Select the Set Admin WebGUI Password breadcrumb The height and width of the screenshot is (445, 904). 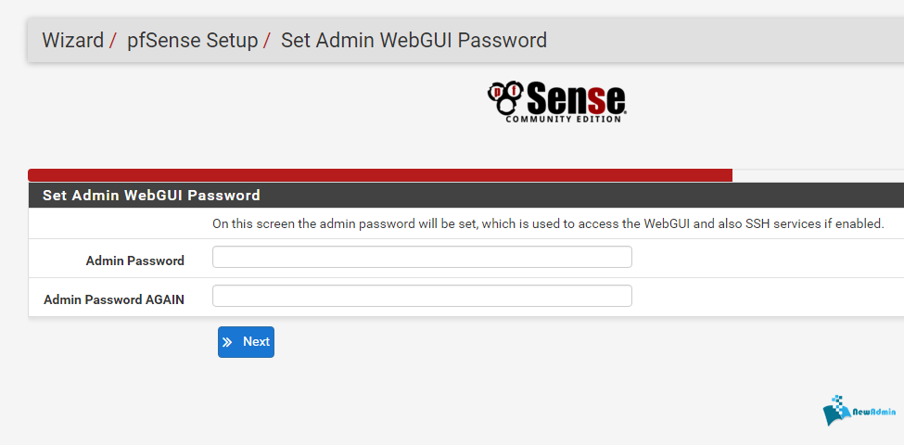414,41
